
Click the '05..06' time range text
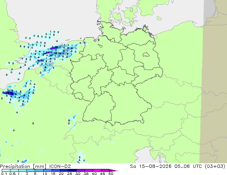(182, 166)
